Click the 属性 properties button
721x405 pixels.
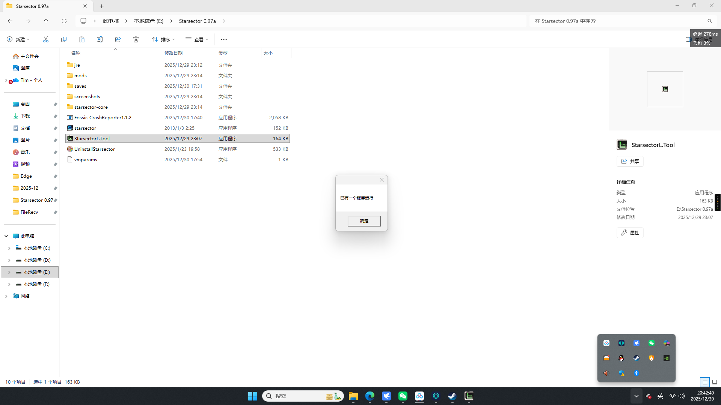point(630,232)
